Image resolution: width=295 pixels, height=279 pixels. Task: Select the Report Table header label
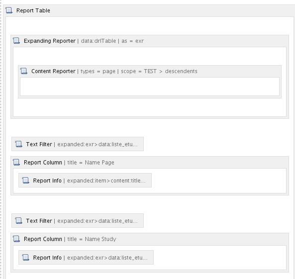click(x=33, y=10)
